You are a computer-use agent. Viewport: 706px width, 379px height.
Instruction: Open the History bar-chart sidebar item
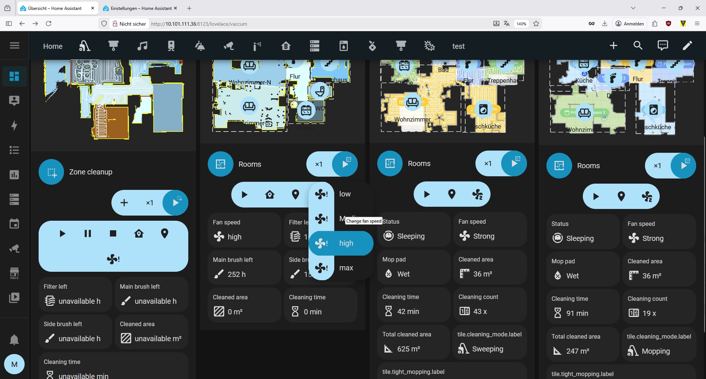point(14,174)
